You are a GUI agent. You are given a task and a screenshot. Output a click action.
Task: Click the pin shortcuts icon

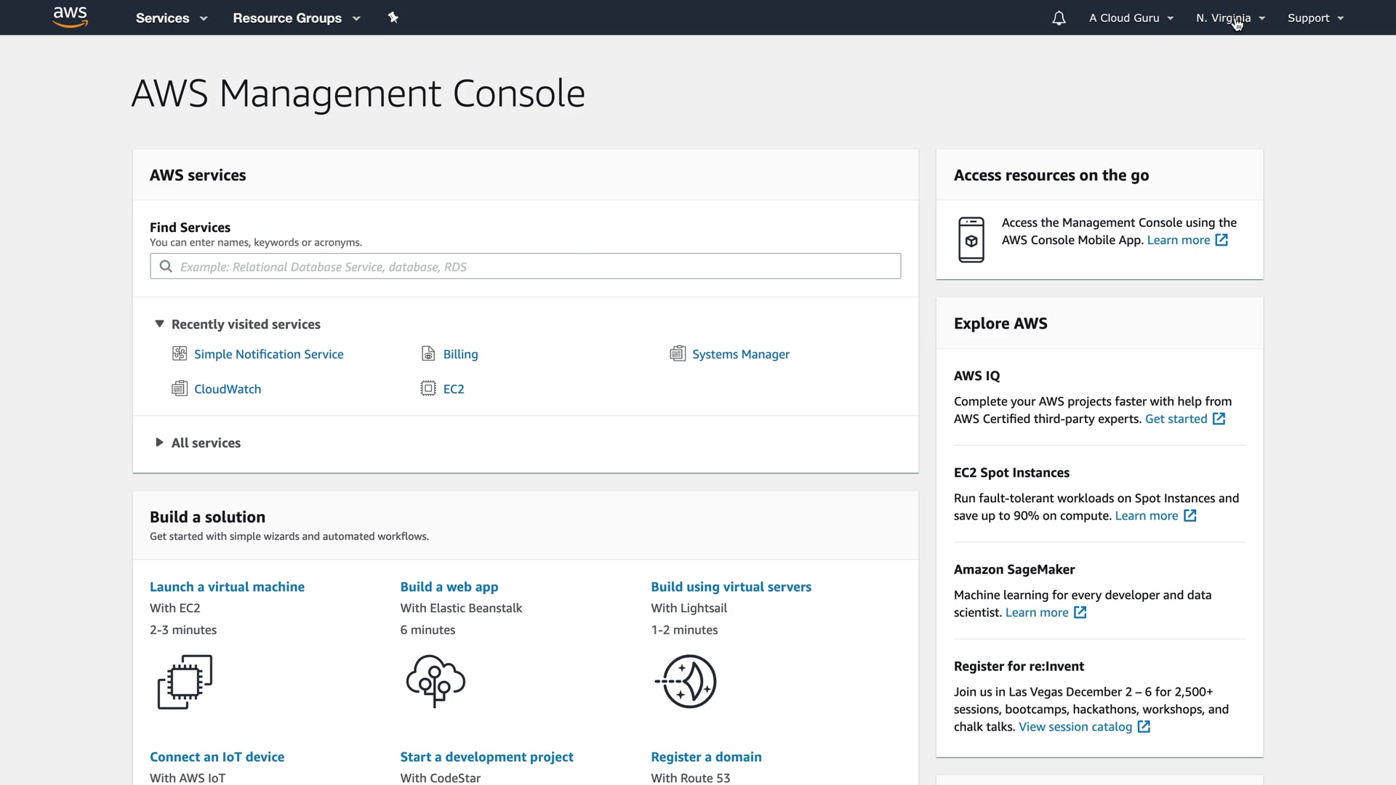[393, 17]
